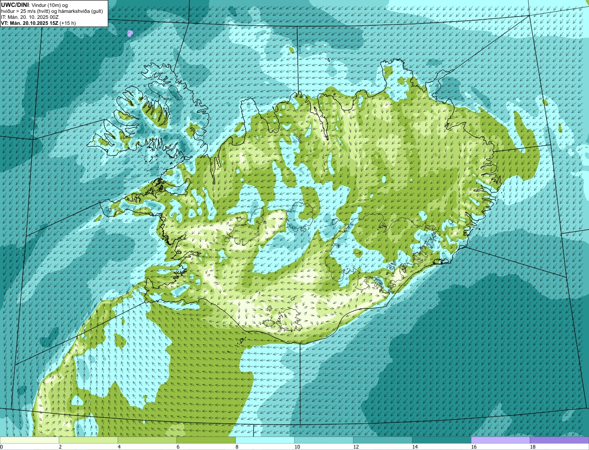
Task: Click the 'UWC/DINI: Vindur (10m) og' title line
Action: coord(35,5)
